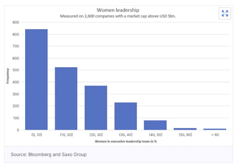Image resolution: width=237 pixels, height=167 pixels.
Task: Click the market cap subtitle text
Action: click(x=118, y=16)
